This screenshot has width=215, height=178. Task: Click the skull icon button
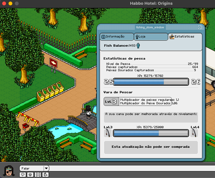(30, 175)
